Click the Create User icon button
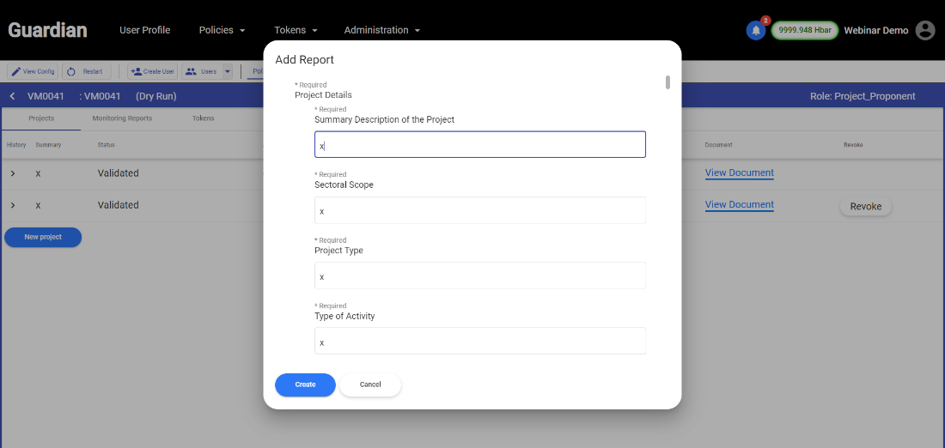 136,71
